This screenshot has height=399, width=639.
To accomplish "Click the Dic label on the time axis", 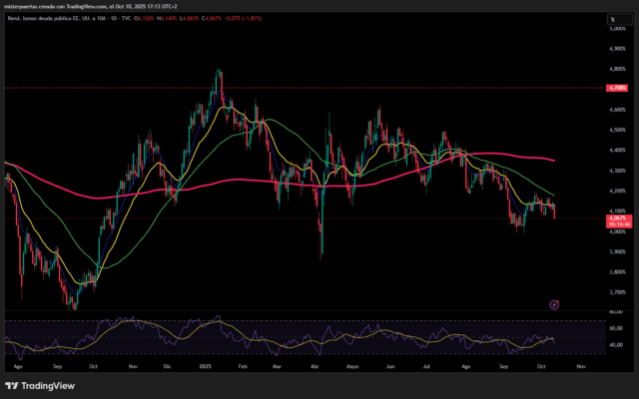I will coord(167,367).
